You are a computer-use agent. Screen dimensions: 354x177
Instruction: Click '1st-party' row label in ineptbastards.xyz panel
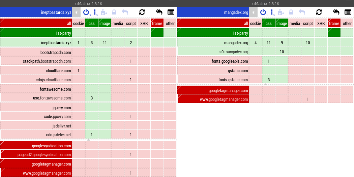point(36,33)
